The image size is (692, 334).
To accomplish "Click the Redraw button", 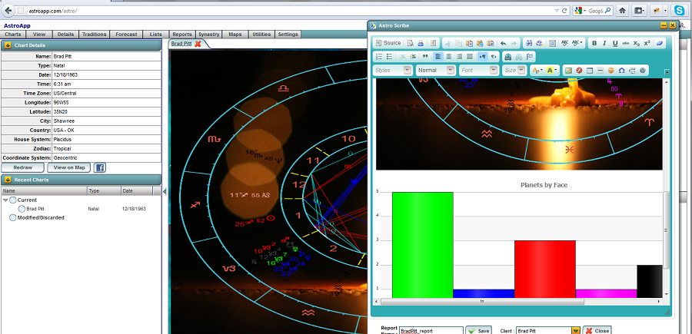I will 23,167.
